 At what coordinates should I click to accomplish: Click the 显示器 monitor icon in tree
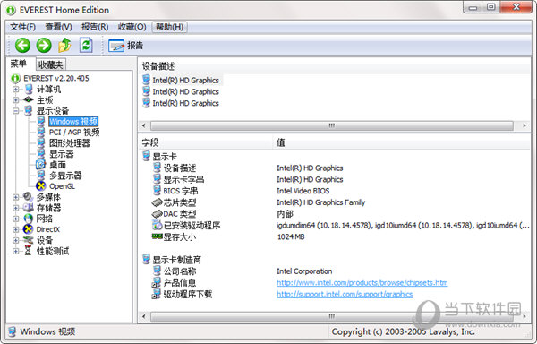(x=41, y=154)
